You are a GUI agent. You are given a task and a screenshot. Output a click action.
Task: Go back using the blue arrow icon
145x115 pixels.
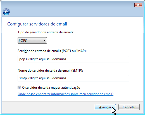click(6, 12)
